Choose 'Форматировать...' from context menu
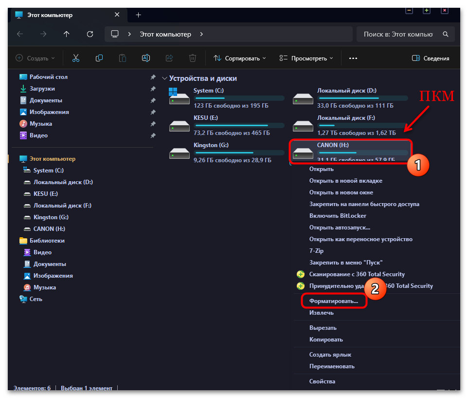The width and height of the screenshot is (468, 398). pyautogui.click(x=334, y=301)
